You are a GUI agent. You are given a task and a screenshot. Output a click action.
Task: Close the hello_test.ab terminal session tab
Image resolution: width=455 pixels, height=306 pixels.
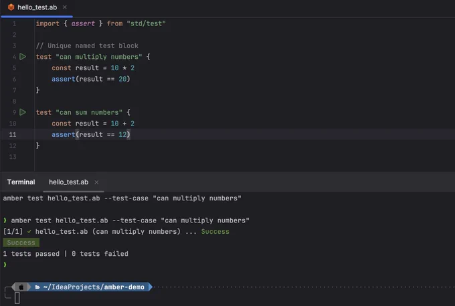point(96,182)
